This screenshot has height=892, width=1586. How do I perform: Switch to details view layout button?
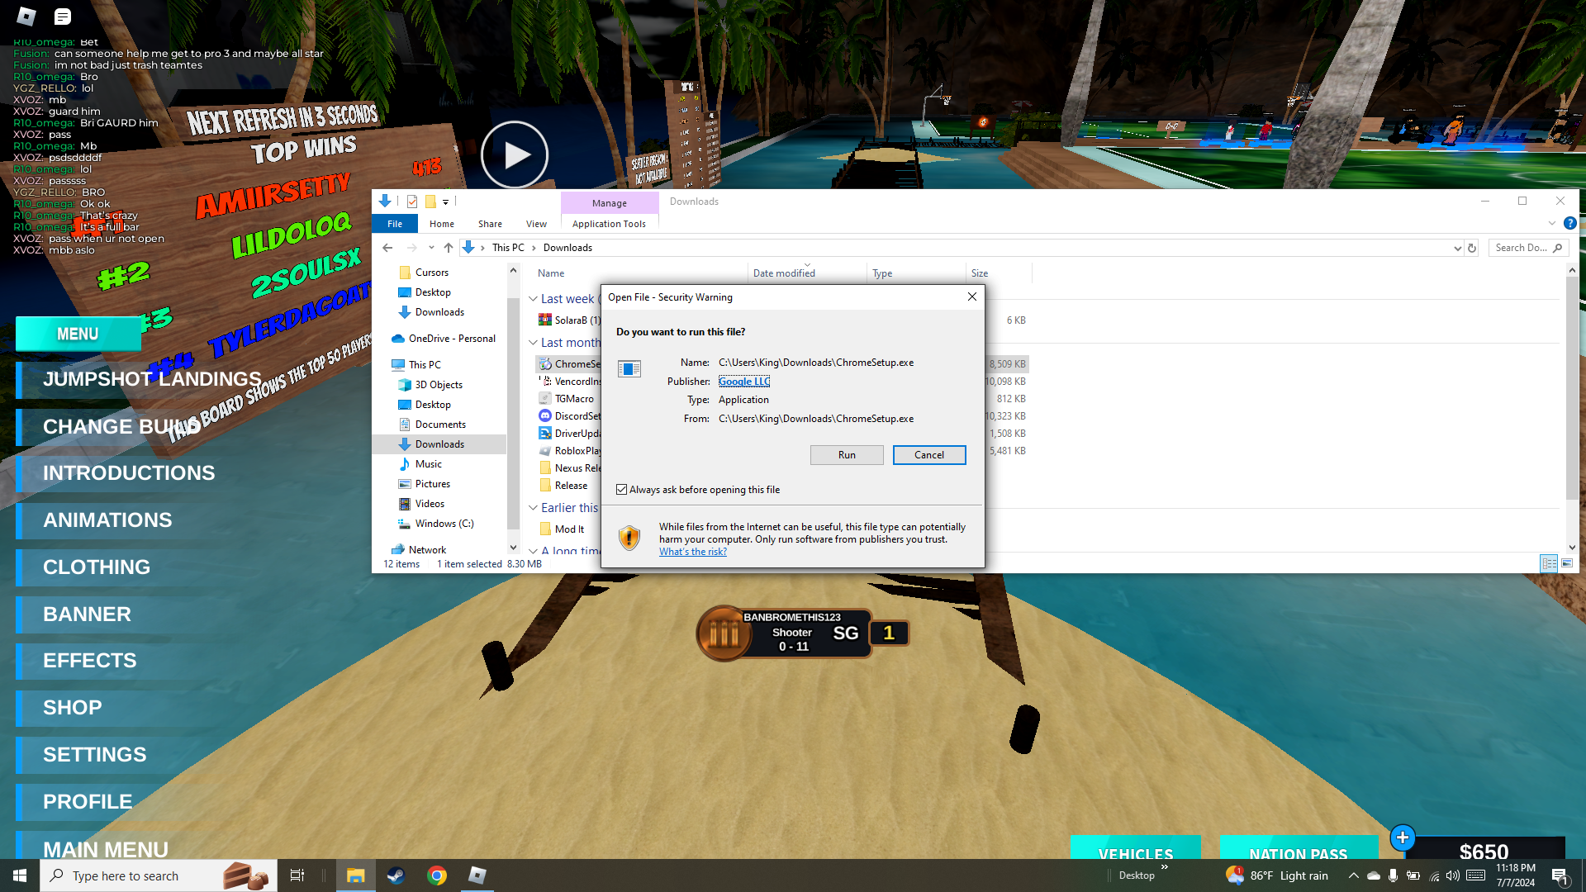[1549, 563]
